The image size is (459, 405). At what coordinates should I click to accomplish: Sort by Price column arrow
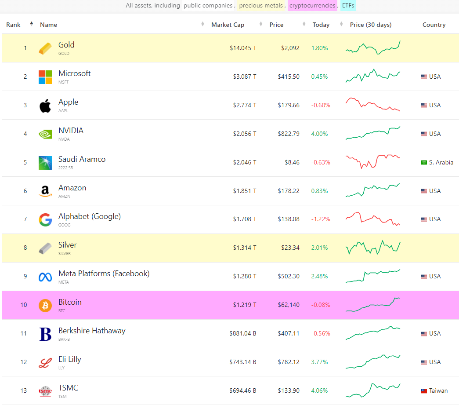[304, 24]
